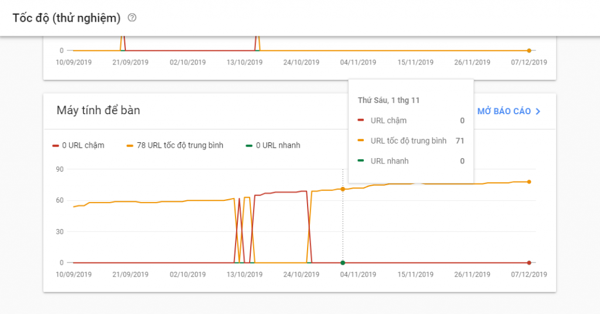Click the help icon beside Tốc độ title
The height and width of the screenshot is (314, 600).
point(132,18)
